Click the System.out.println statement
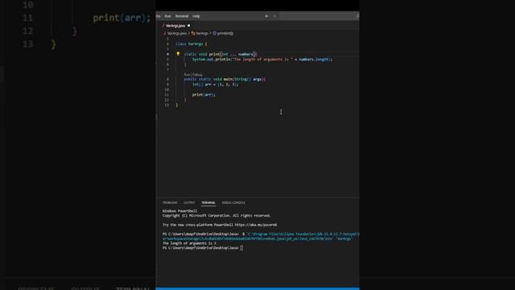The image size is (515, 290). pyautogui.click(x=262, y=60)
